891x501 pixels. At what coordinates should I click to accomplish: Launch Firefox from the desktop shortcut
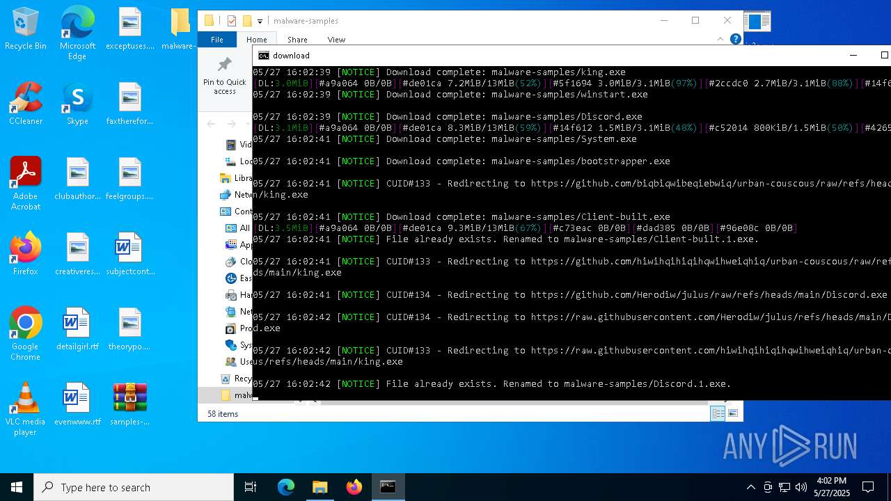pyautogui.click(x=26, y=255)
